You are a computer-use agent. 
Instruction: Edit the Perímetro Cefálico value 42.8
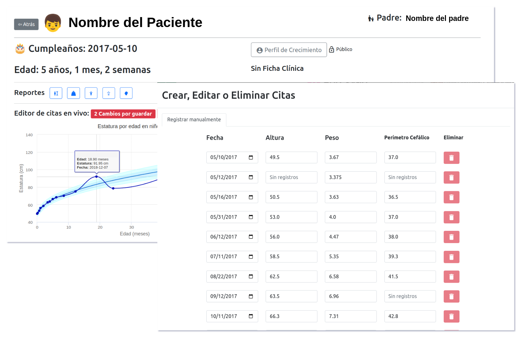pyautogui.click(x=410, y=316)
